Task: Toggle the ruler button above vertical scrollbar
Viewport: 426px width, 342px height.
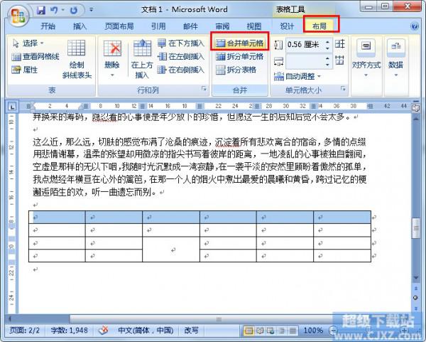Action: [415, 108]
